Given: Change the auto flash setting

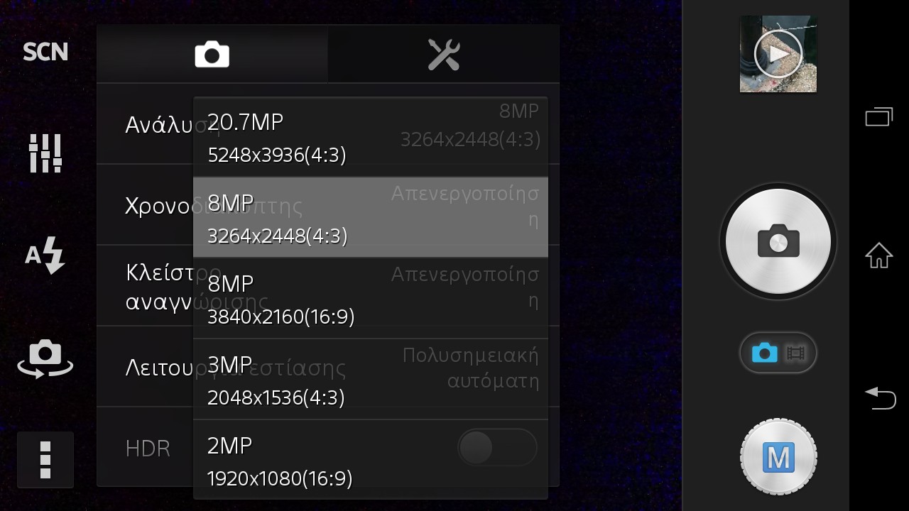Looking at the screenshot, I should click(x=45, y=255).
